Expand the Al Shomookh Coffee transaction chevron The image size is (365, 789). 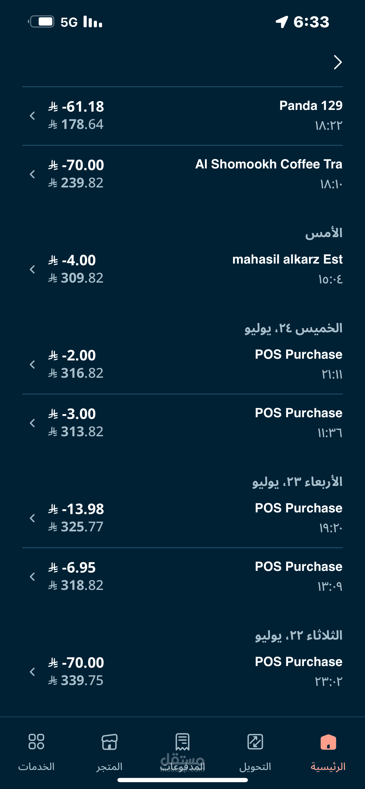point(32,174)
